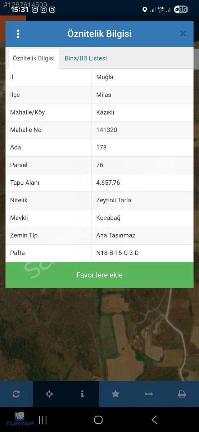Select the crosshair locate tool
The width and height of the screenshot is (199, 432).
pos(49,394)
